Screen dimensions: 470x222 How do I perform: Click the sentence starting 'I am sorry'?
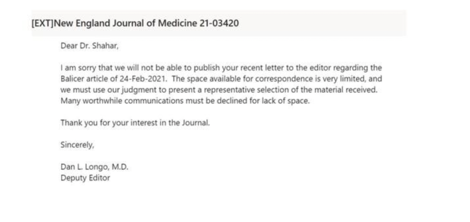click(221, 73)
